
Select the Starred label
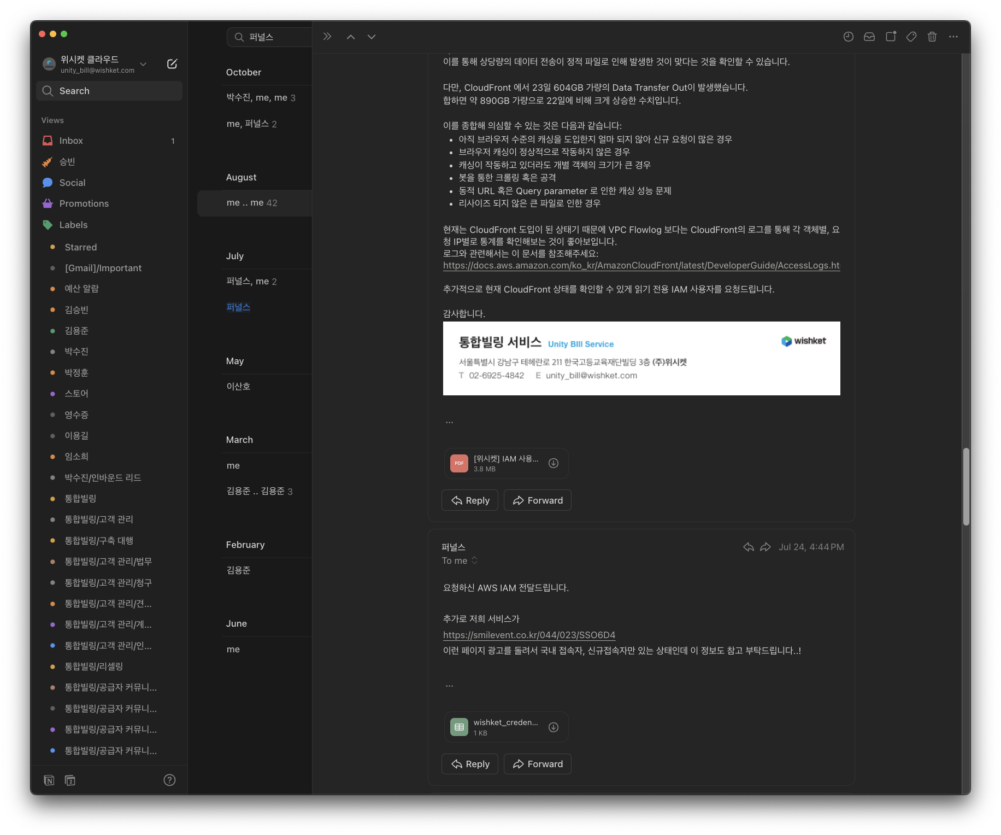click(80, 247)
